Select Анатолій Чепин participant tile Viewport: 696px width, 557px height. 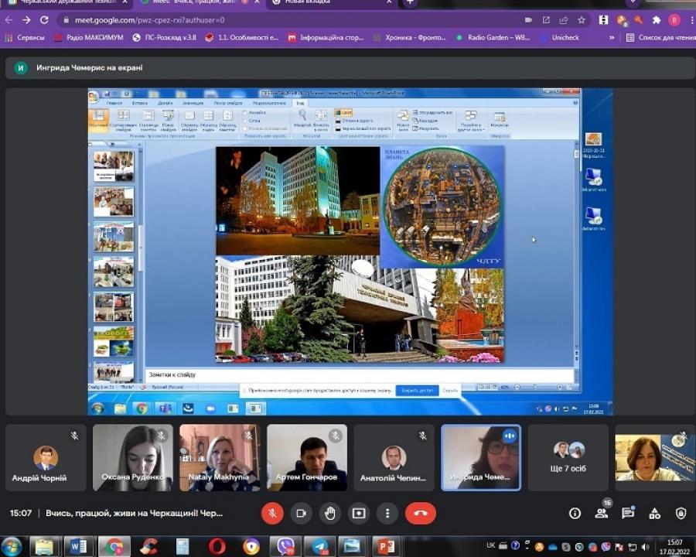[394, 457]
